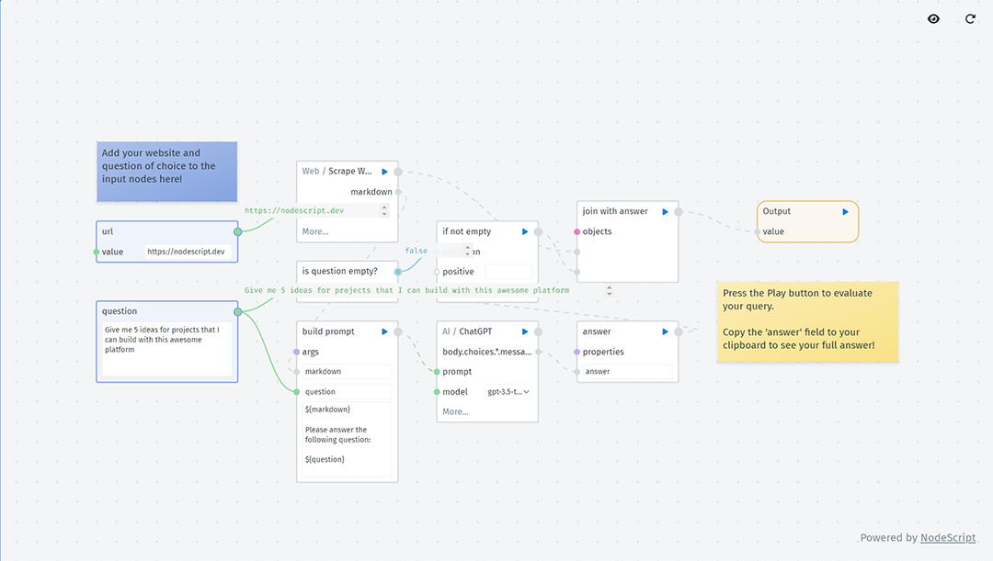Play the 'build prompt' node
993x561 pixels.
coord(384,331)
